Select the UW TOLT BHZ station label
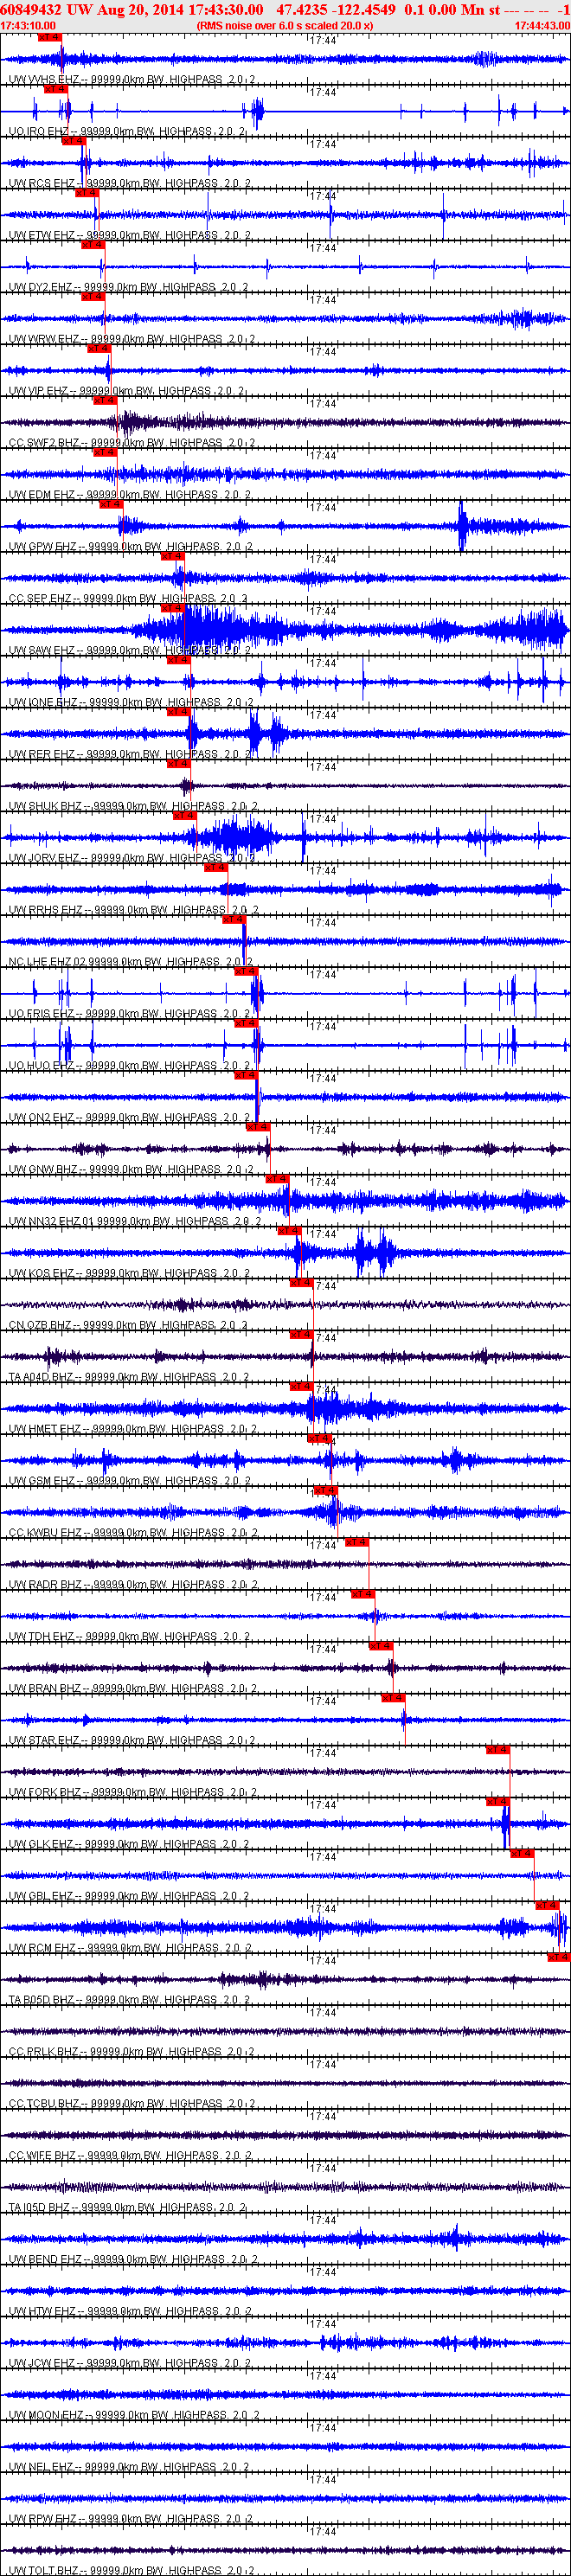The width and height of the screenshot is (571, 2576). 45,2570
